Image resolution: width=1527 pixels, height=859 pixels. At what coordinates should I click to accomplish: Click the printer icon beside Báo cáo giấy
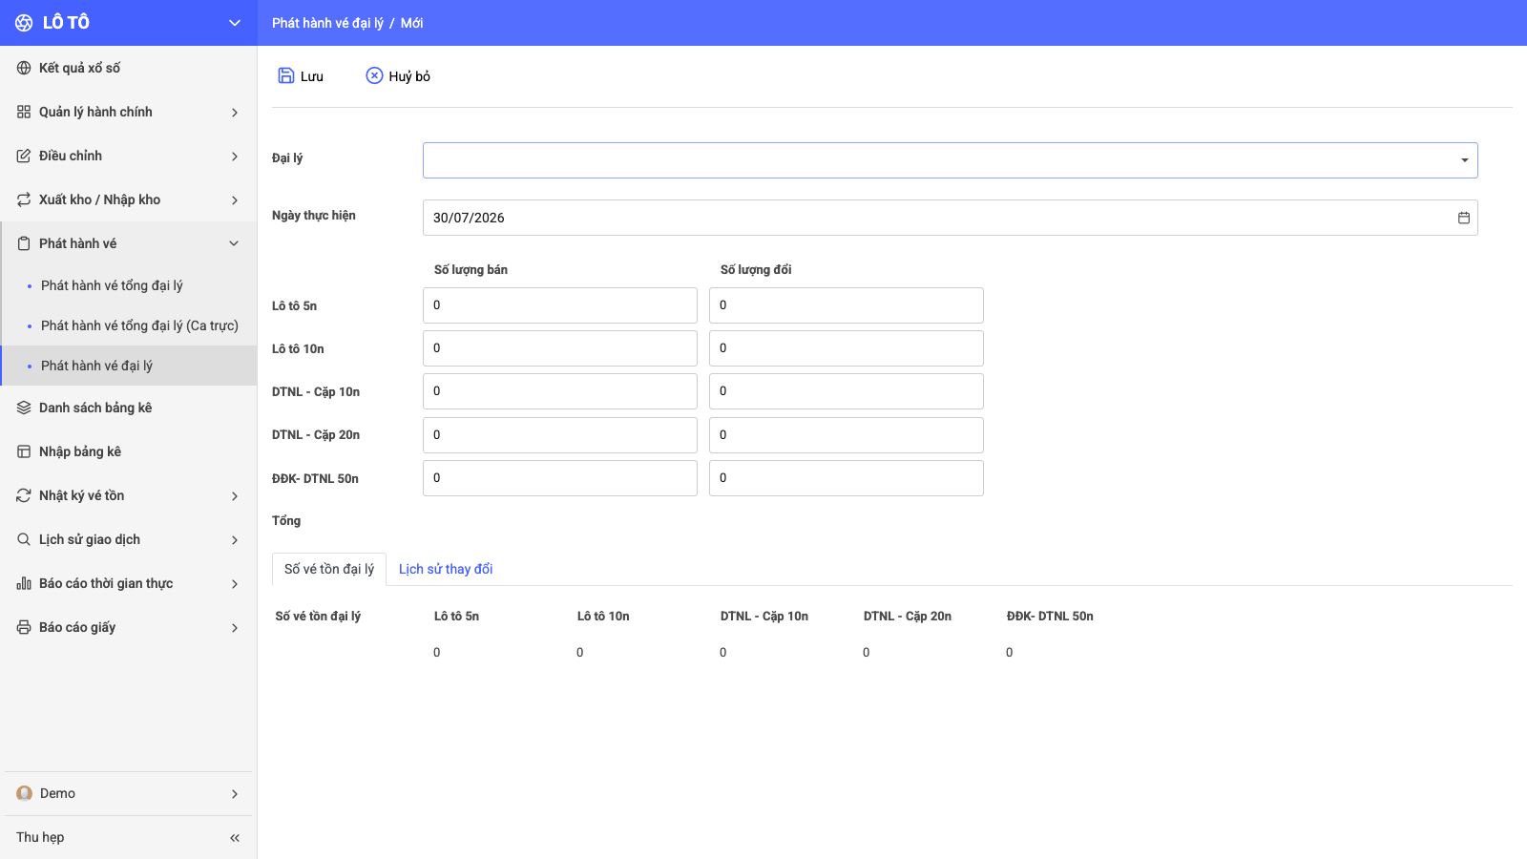[24, 627]
